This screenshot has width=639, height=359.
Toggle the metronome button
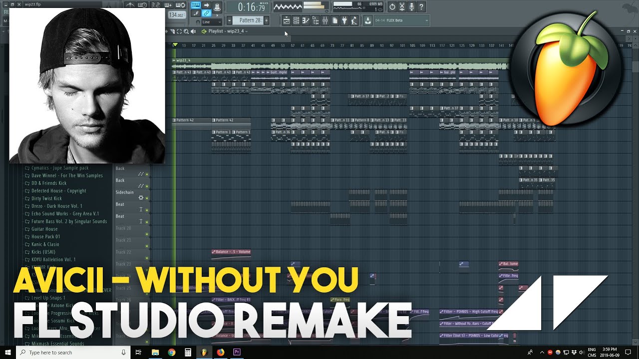pos(130,5)
